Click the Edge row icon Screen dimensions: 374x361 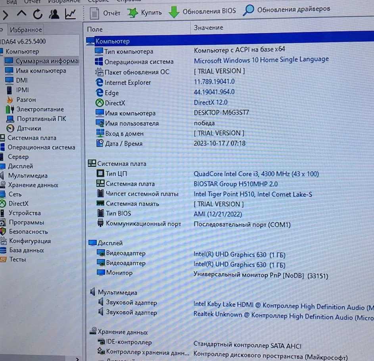99,92
